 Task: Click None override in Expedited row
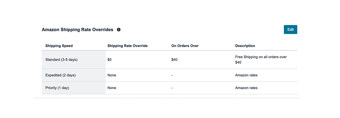pos(112,75)
